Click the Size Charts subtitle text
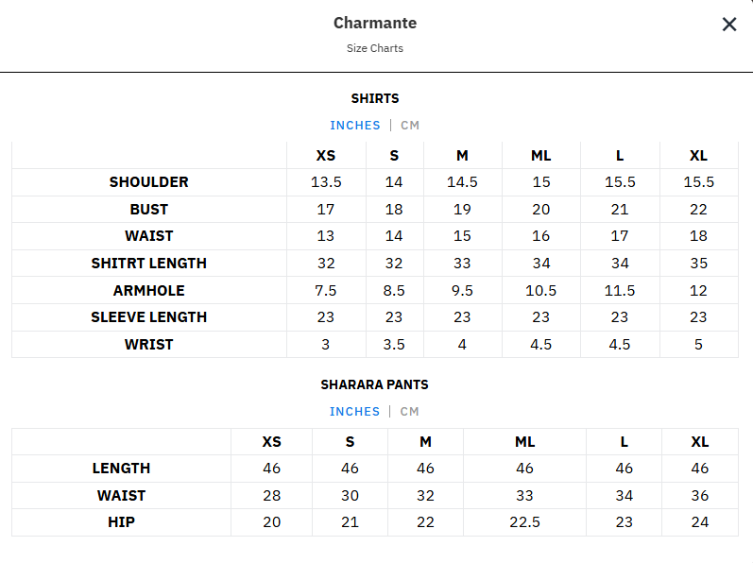Screen dimensions: 753x563 375,48
